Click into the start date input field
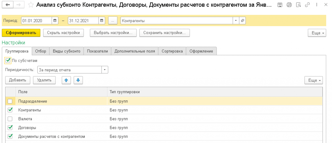This screenshot has width=332, height=143. [36, 21]
